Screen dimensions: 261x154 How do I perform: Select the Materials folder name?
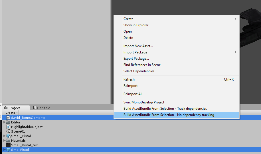point(18,141)
